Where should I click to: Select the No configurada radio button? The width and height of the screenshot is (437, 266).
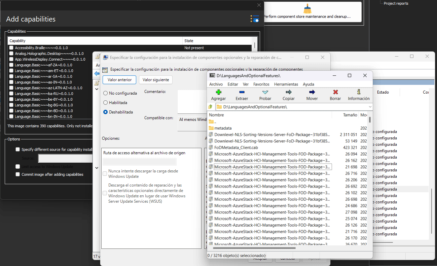(106, 93)
